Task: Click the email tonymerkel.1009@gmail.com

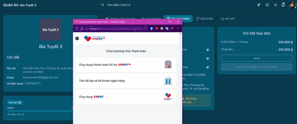Action: 40,77
